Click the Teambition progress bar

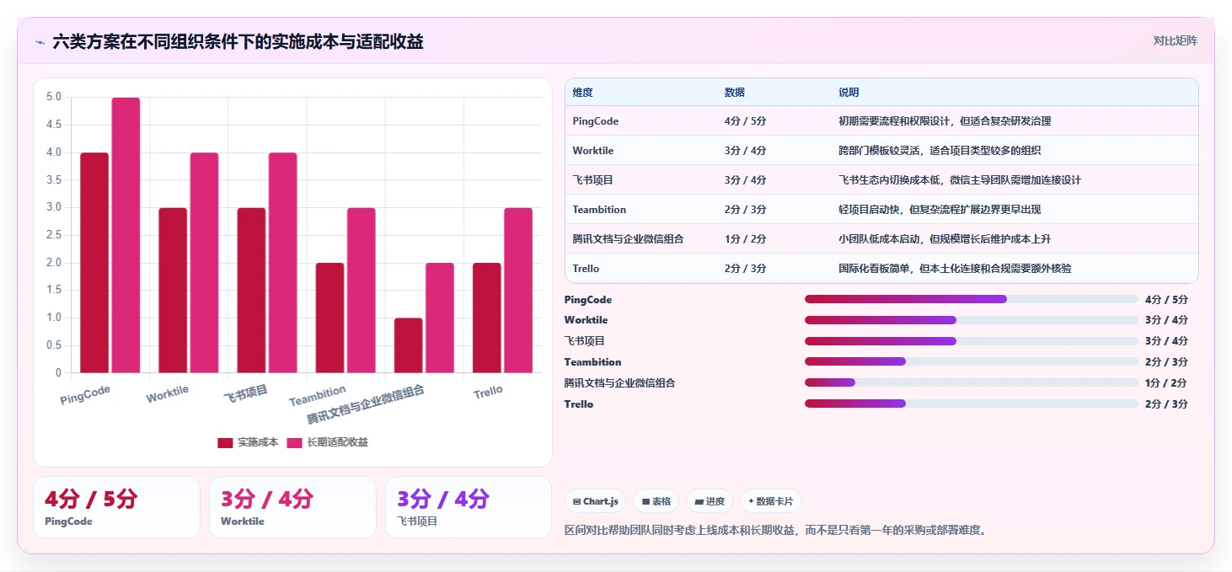click(971, 361)
